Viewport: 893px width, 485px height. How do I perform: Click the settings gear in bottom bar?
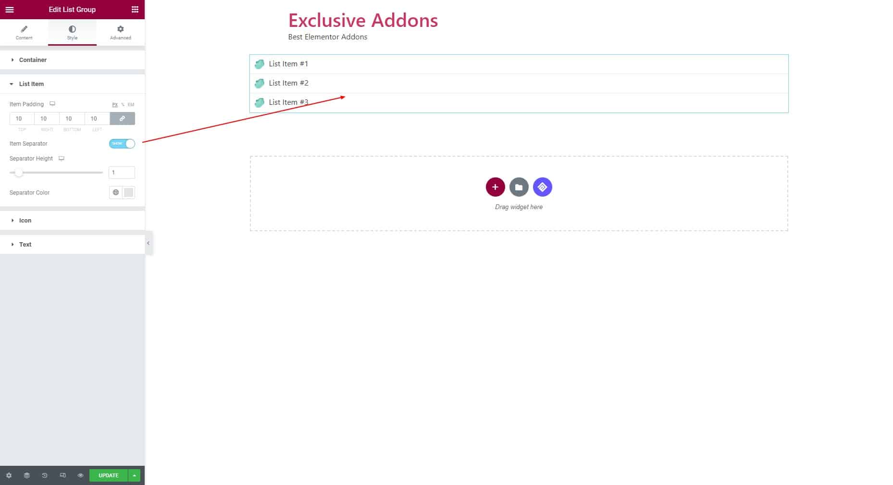point(9,475)
